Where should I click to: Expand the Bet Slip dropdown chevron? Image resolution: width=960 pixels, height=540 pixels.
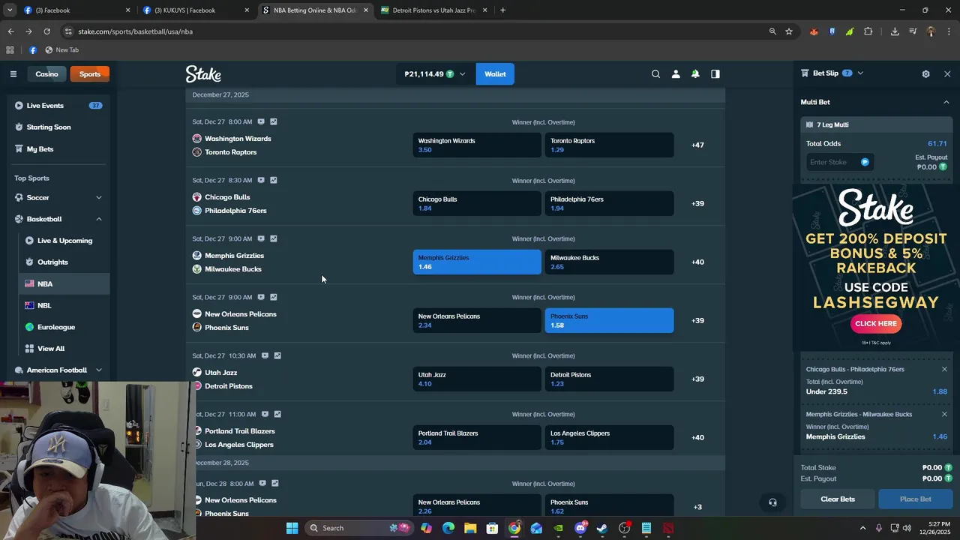tap(860, 73)
